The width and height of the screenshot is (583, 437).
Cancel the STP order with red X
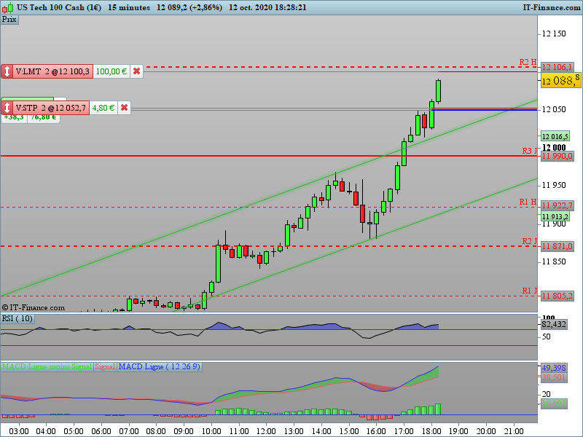click(x=124, y=108)
